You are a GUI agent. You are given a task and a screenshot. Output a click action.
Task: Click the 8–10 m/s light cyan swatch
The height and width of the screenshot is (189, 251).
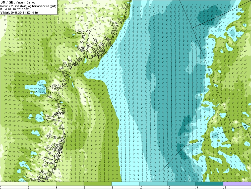(125, 184)
